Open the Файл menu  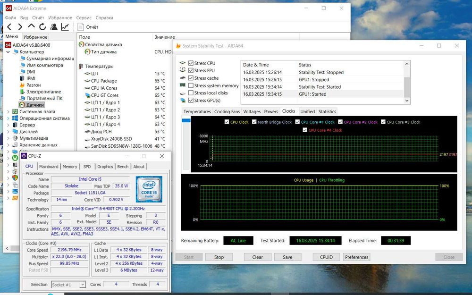(10, 18)
